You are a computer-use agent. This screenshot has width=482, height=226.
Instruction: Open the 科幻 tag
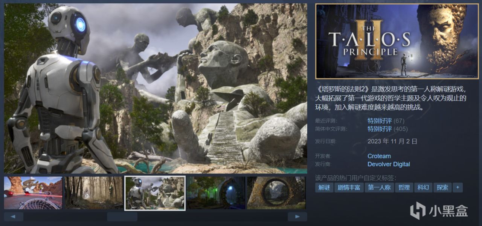[423, 187]
